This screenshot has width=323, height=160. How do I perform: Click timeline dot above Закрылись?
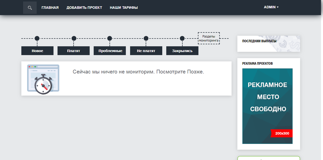point(182,38)
